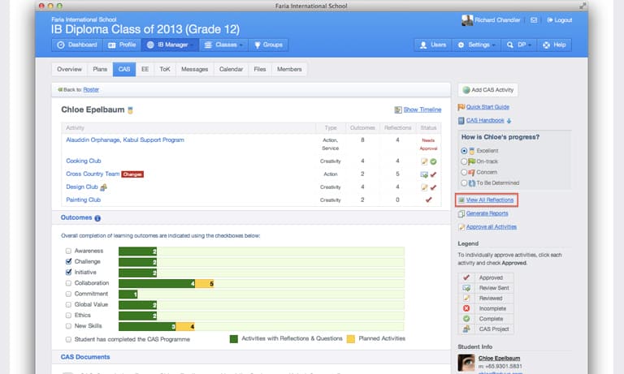Go back to the Roster link

point(91,90)
